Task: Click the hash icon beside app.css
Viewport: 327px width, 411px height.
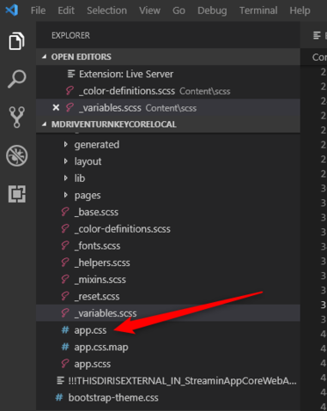Action: tap(65, 330)
